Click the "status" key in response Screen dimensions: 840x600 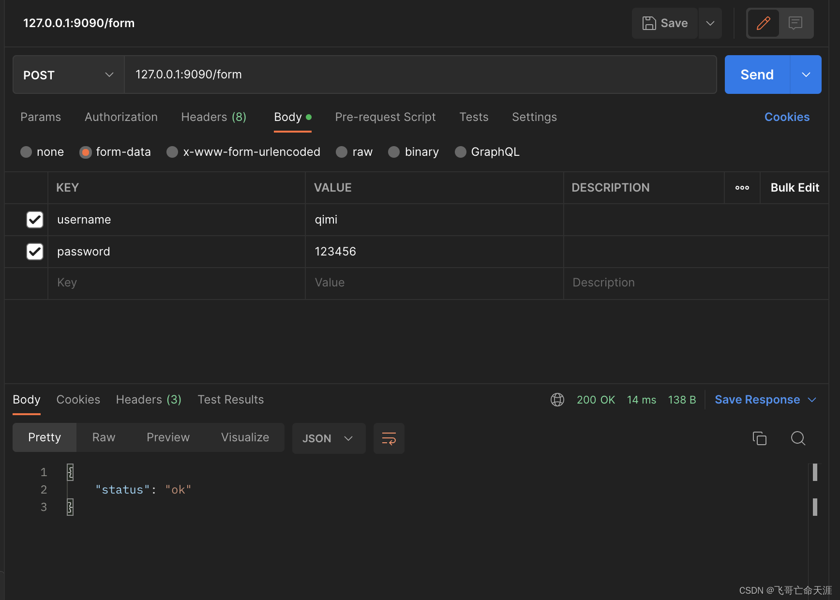click(122, 490)
